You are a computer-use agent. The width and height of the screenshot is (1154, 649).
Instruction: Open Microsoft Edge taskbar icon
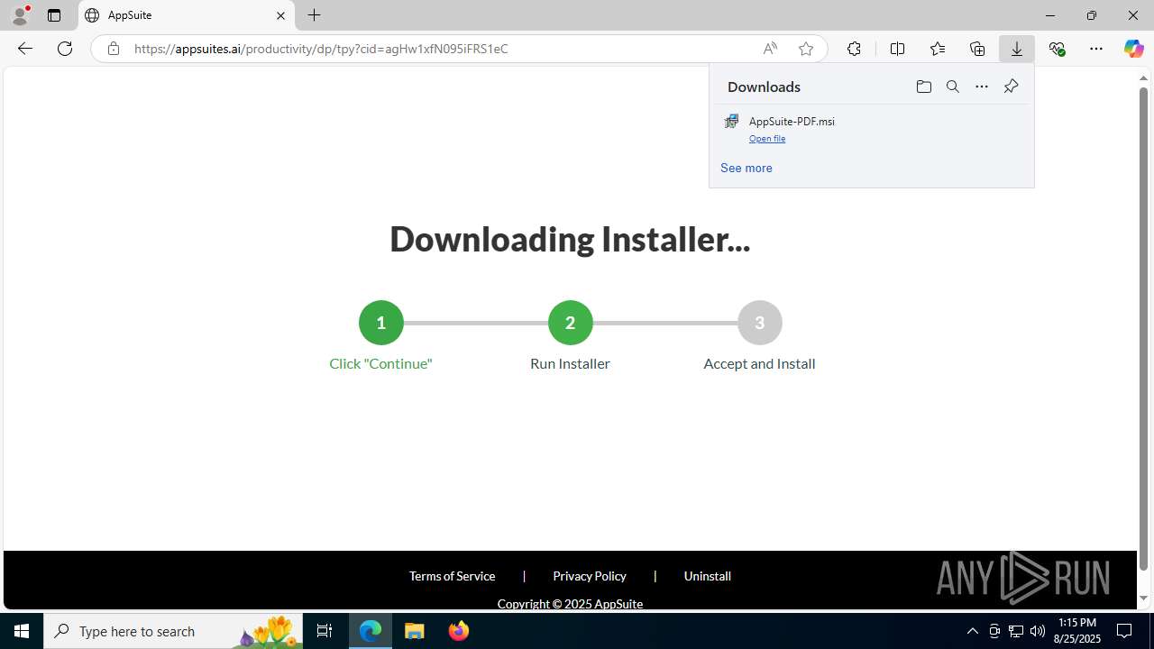(371, 631)
